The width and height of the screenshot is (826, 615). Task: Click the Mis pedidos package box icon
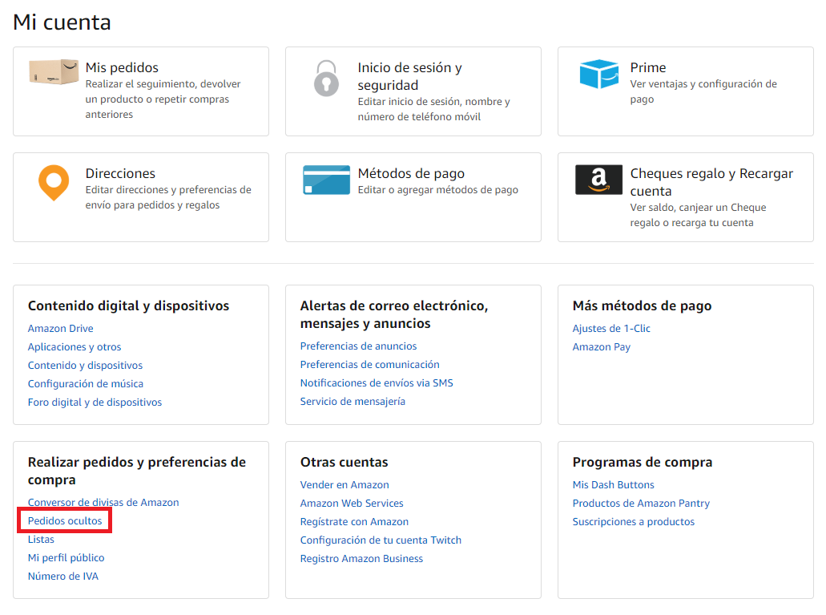click(x=54, y=71)
